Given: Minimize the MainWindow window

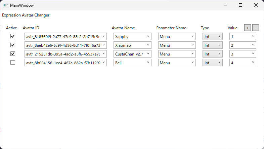Looking at the screenshot, I should pos(225,5).
